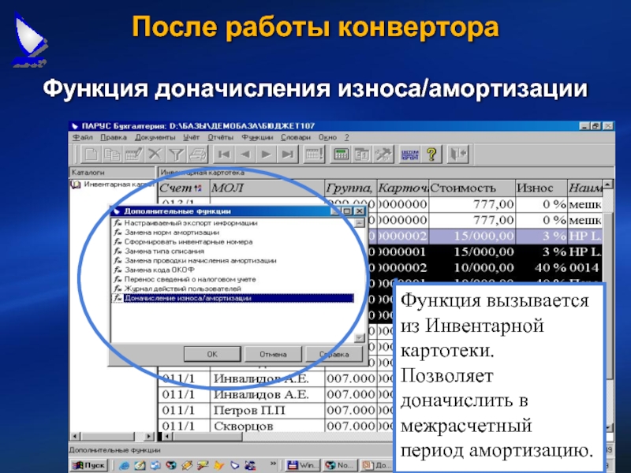This screenshot has width=631, height=473.
Task: Click the table with exclamation mark toolbar icon
Action: (314, 154)
